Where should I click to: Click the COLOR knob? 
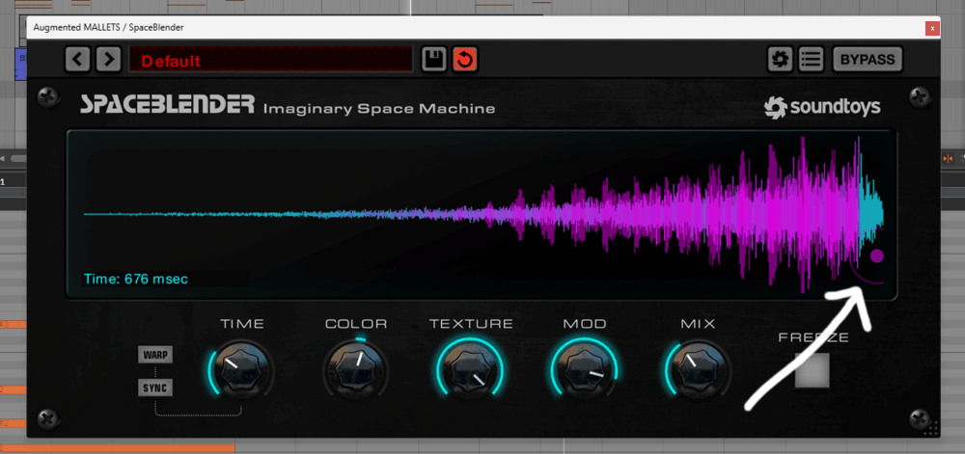point(355,370)
